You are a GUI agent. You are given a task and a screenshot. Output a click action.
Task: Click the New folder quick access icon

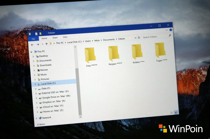(40, 34)
